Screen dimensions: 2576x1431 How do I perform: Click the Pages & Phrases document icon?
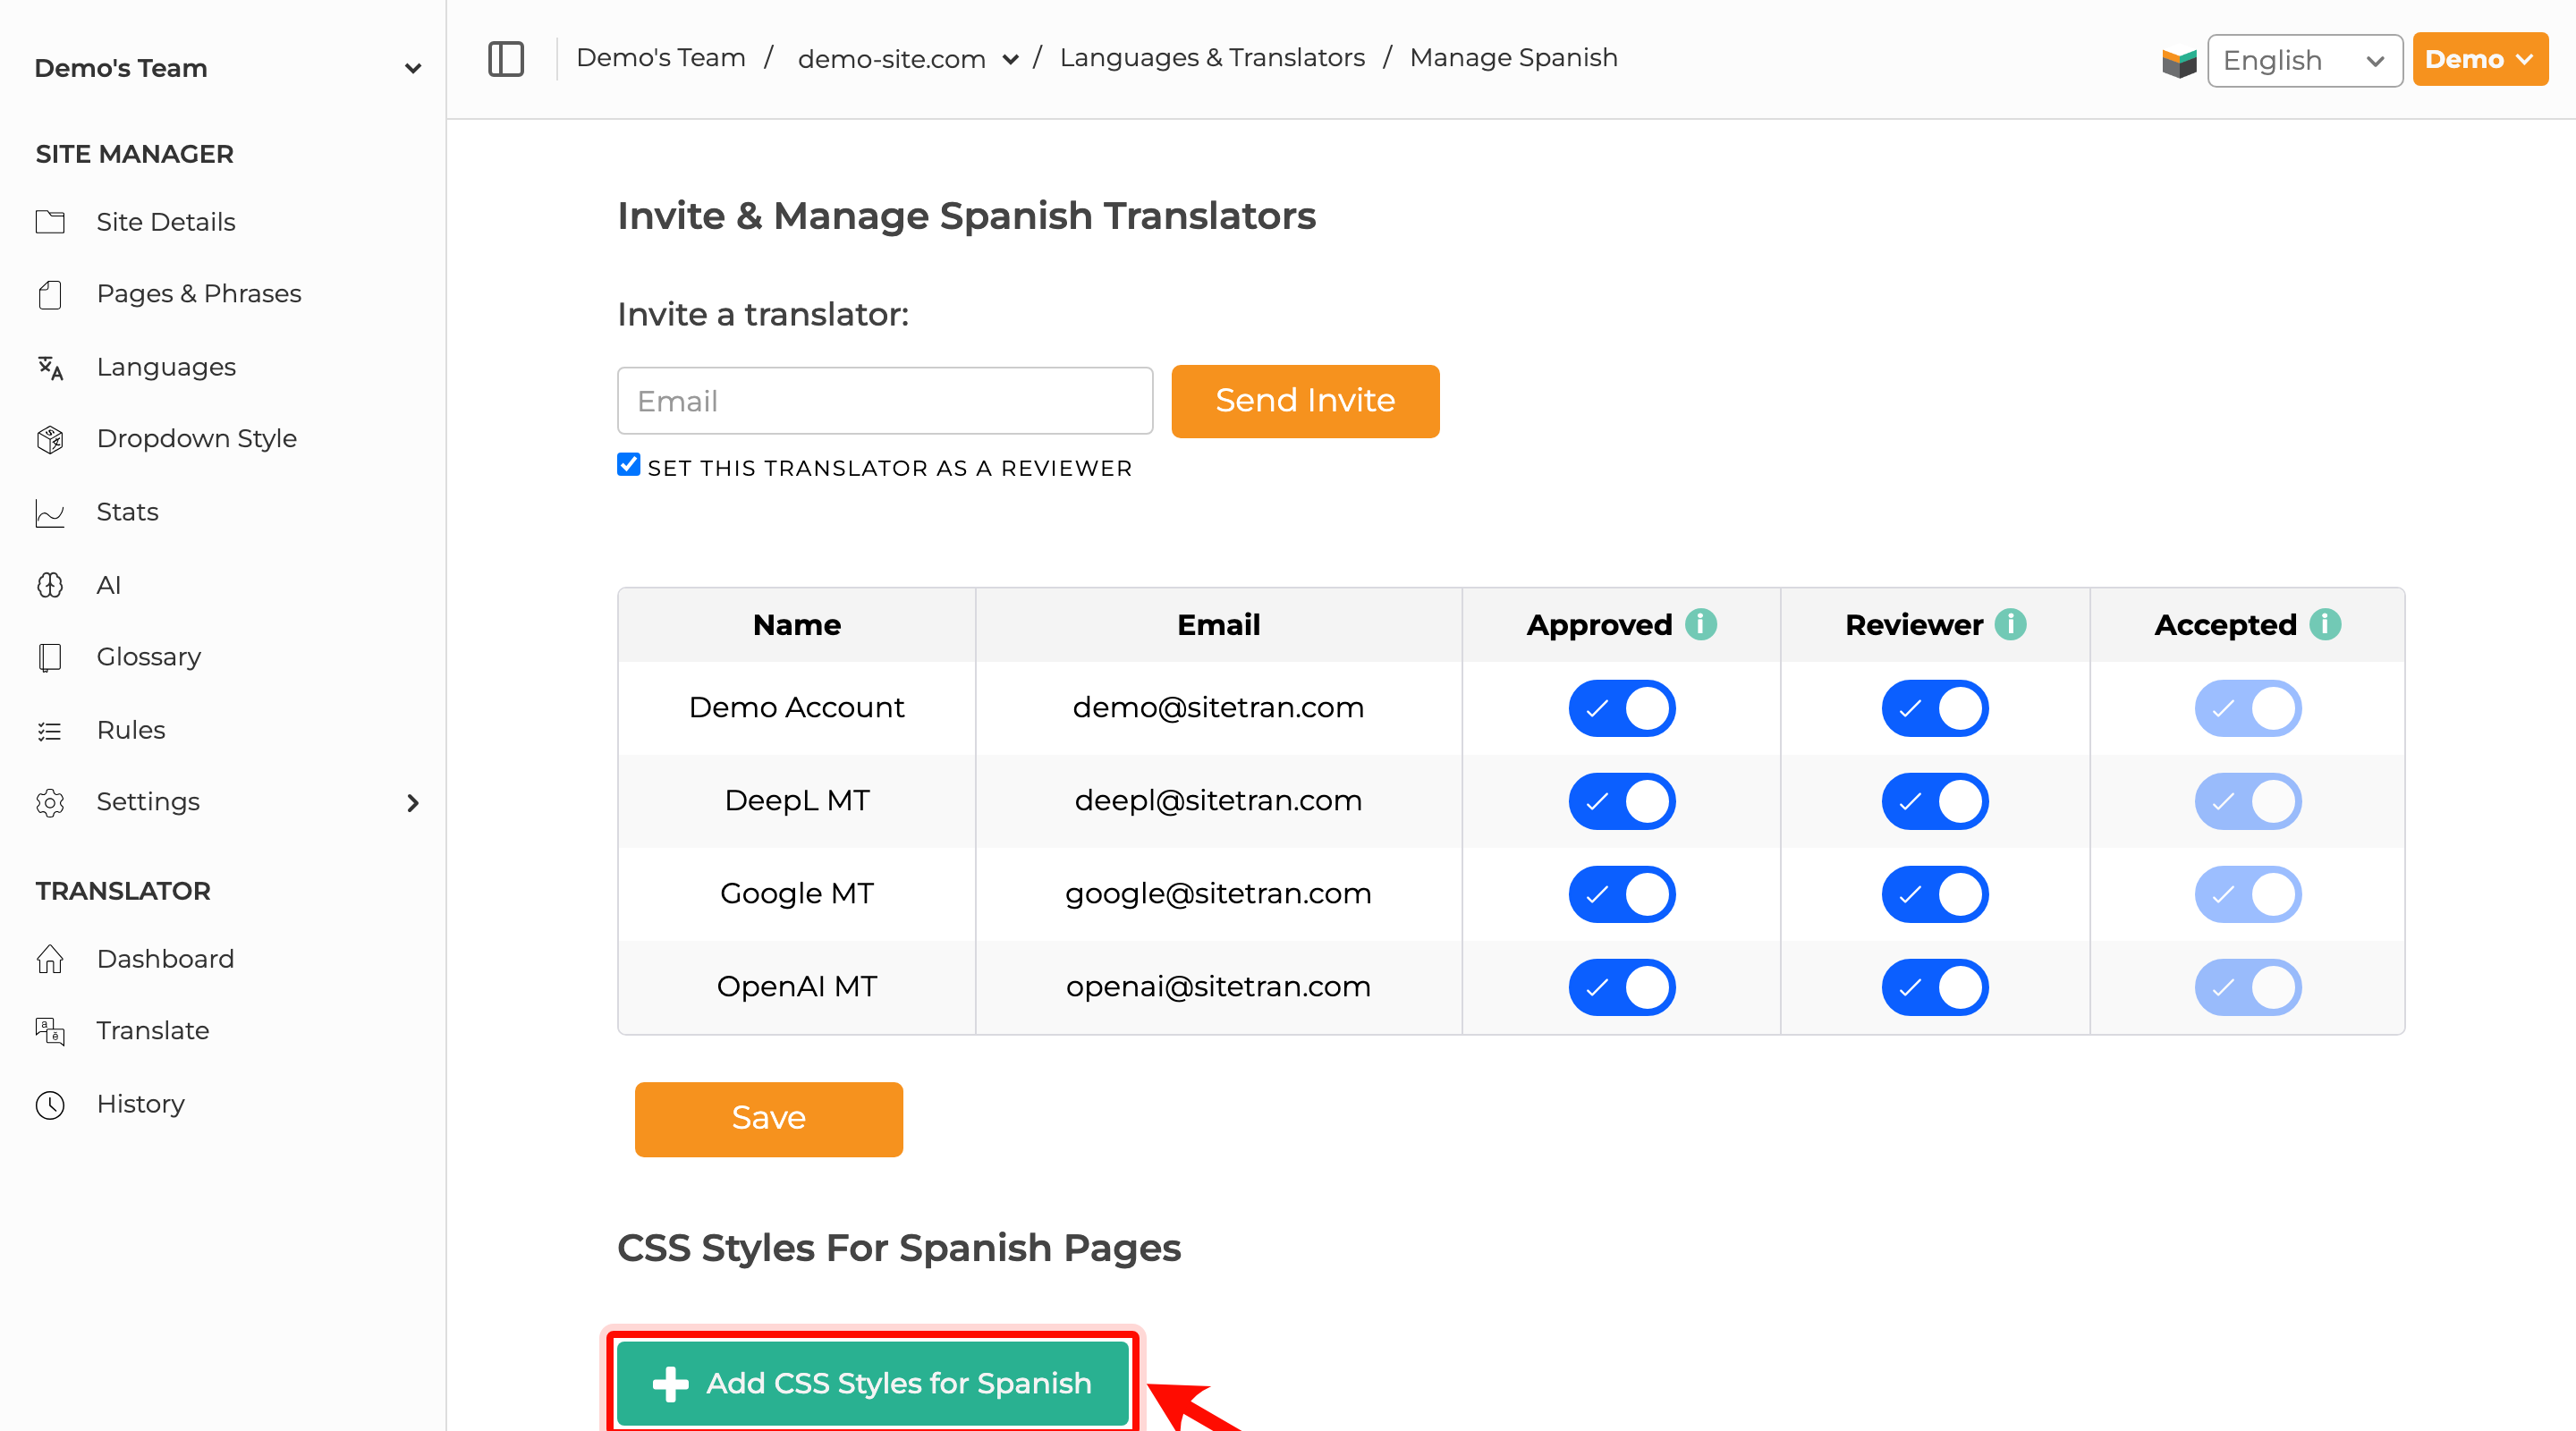50,294
